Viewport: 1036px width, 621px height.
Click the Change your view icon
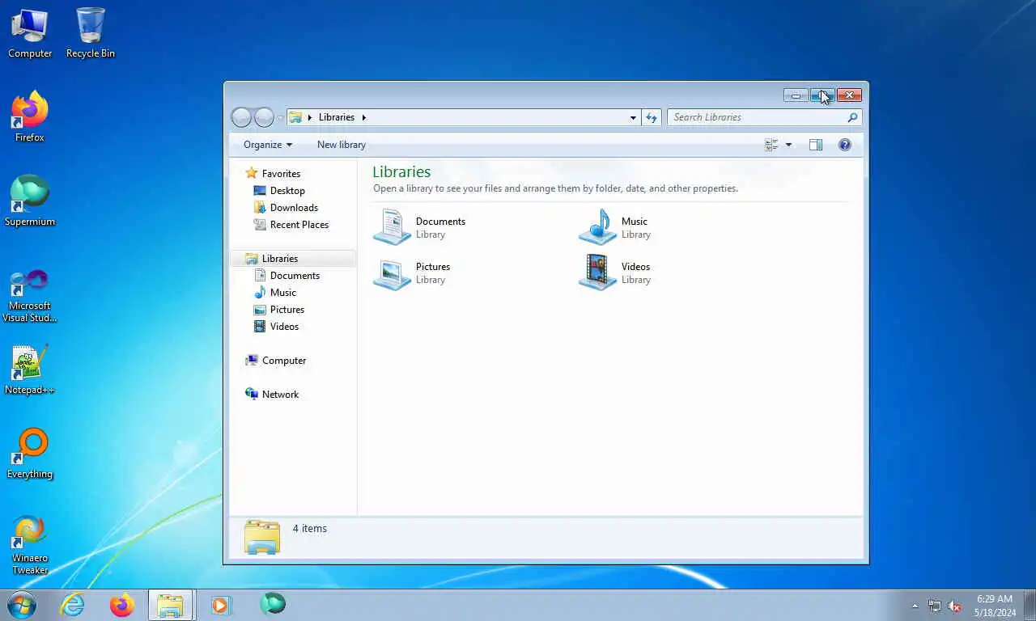771,145
